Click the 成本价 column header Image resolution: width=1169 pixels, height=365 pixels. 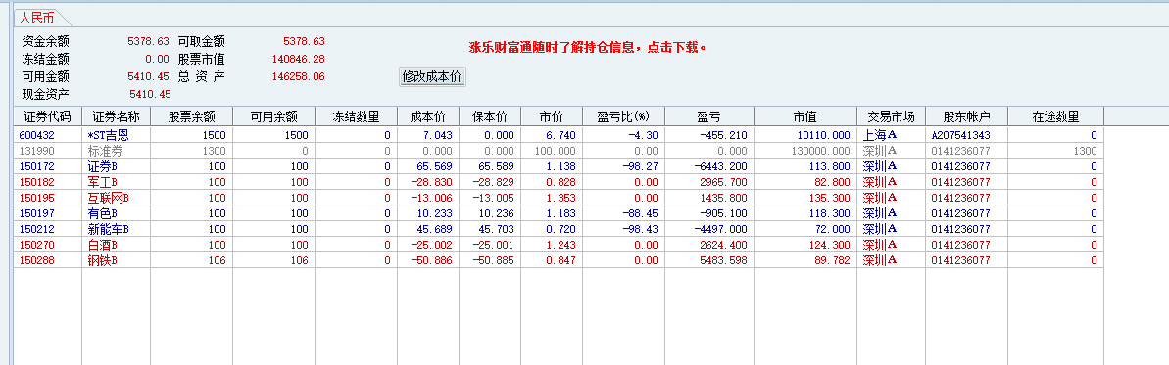coord(428,117)
